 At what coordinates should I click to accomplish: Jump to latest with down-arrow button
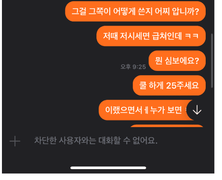[197, 110]
